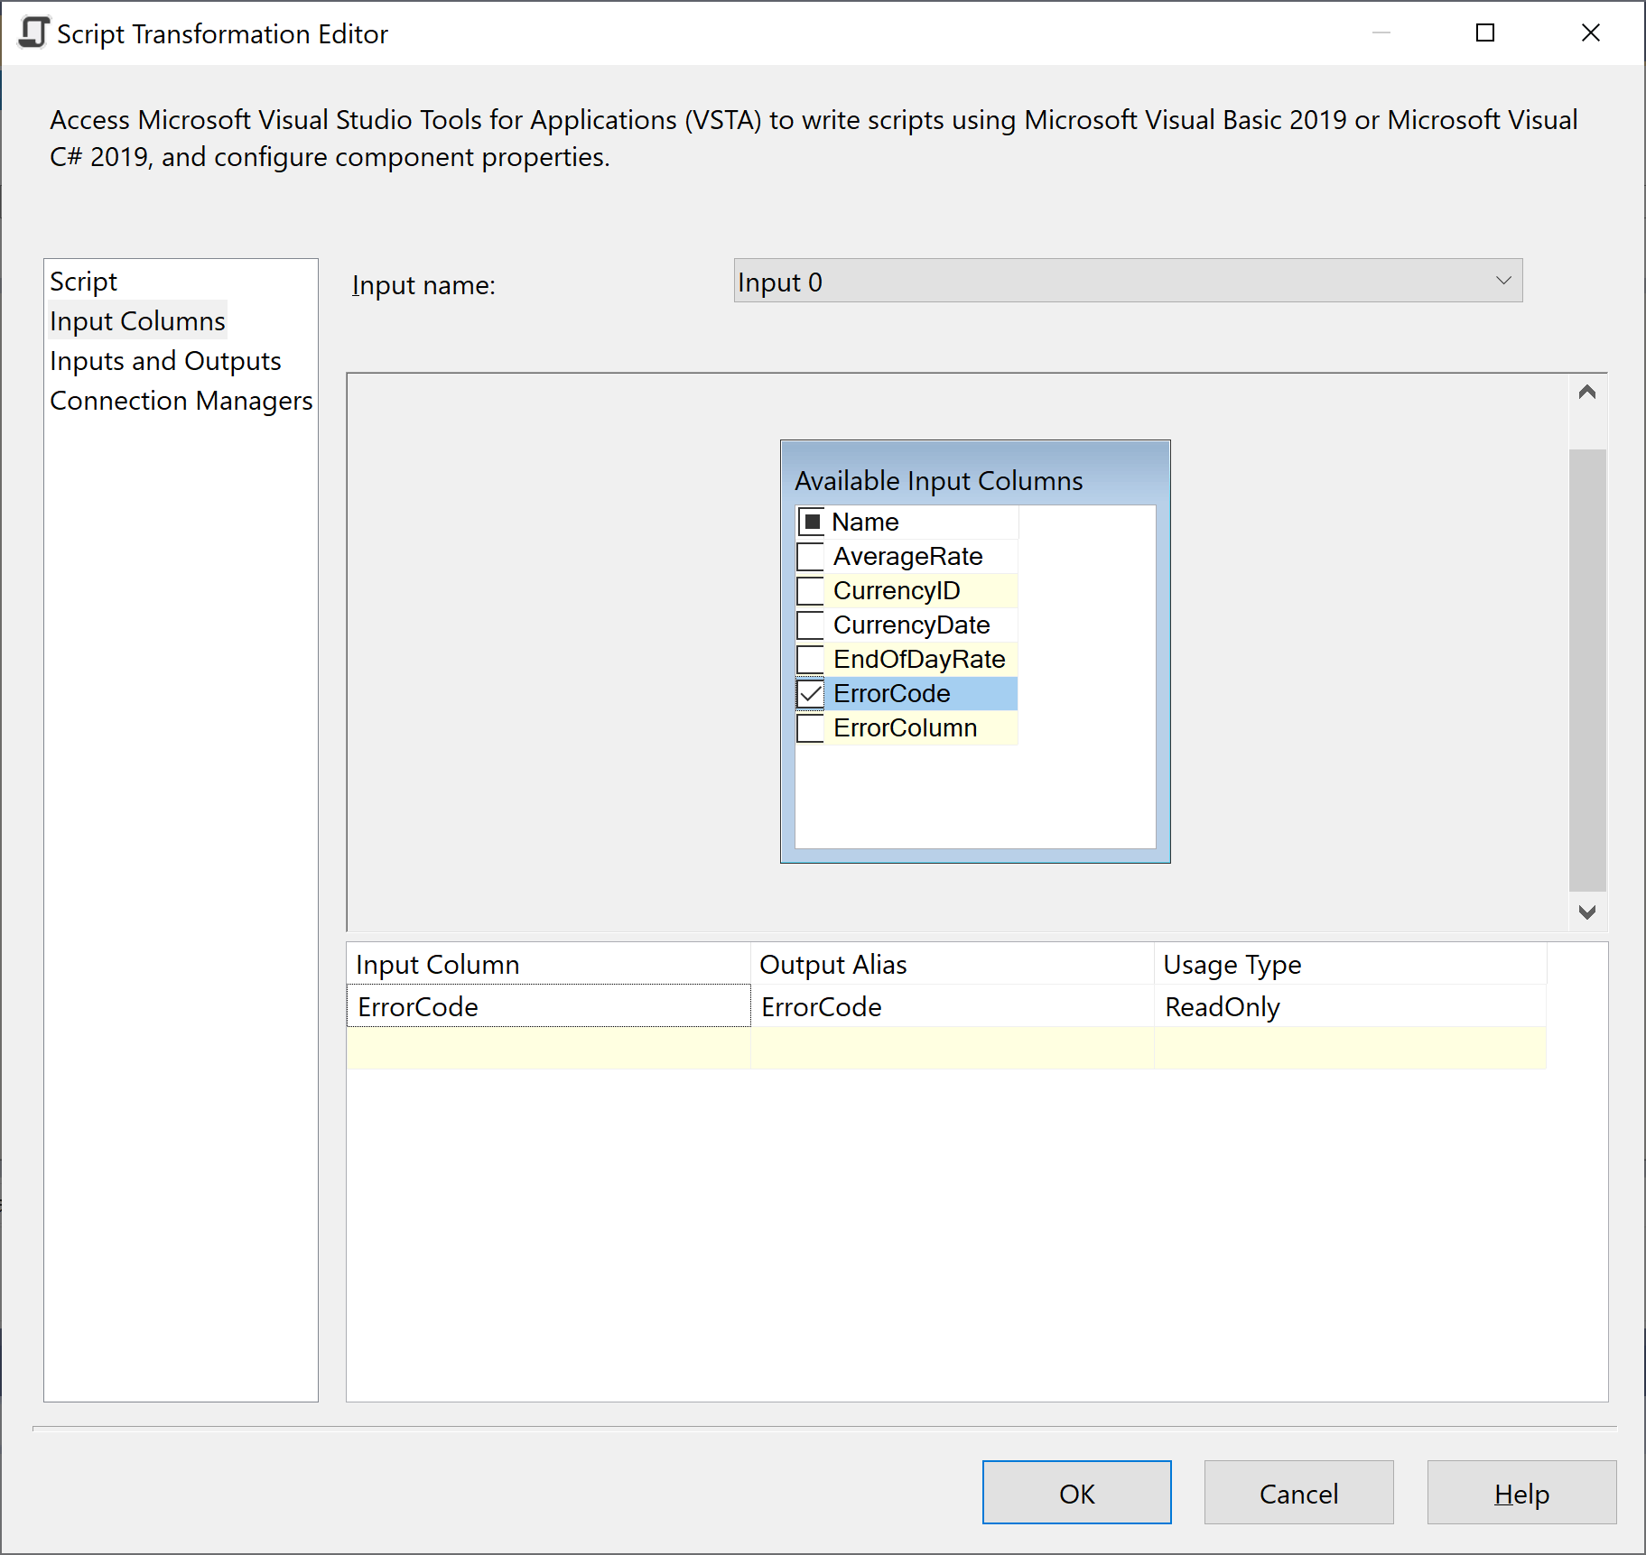
Task: Select the Script page
Action: 83,282
